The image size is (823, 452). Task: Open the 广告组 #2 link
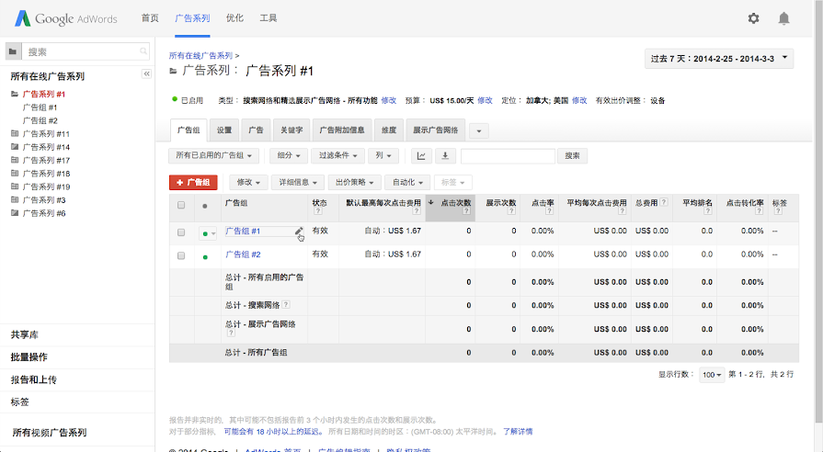point(243,254)
